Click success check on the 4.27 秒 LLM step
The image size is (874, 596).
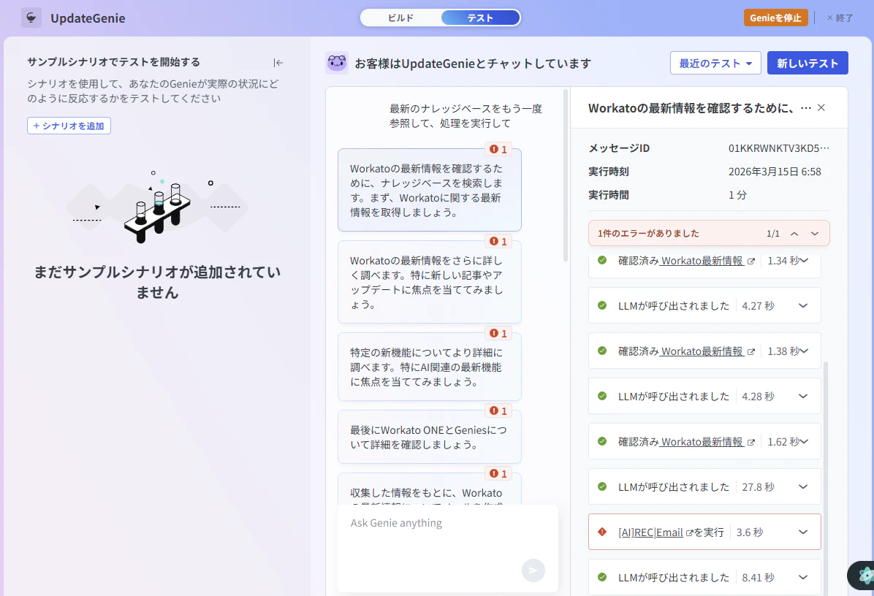tap(602, 305)
